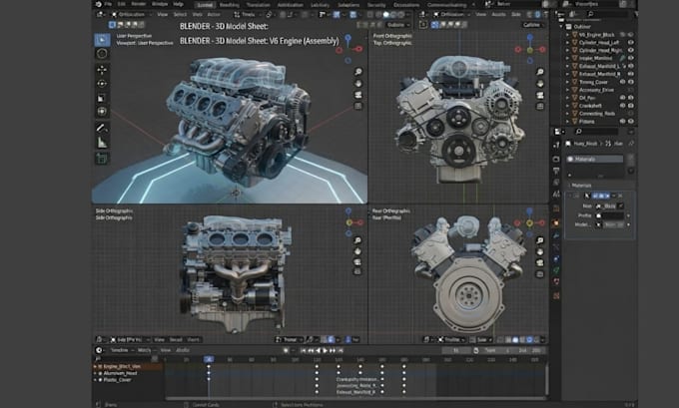The width and height of the screenshot is (679, 408).
Task: Hide Oil_Pan using its eye icon
Action: point(631,98)
